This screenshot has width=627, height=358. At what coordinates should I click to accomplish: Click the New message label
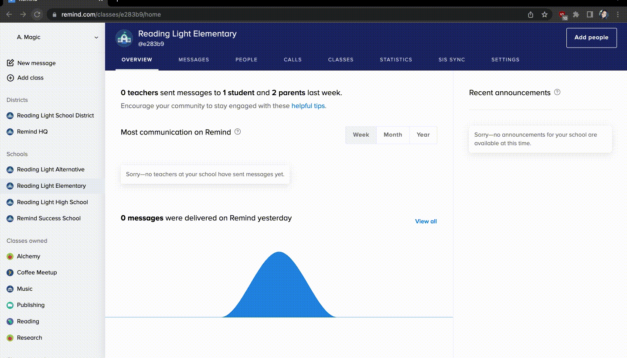(37, 63)
